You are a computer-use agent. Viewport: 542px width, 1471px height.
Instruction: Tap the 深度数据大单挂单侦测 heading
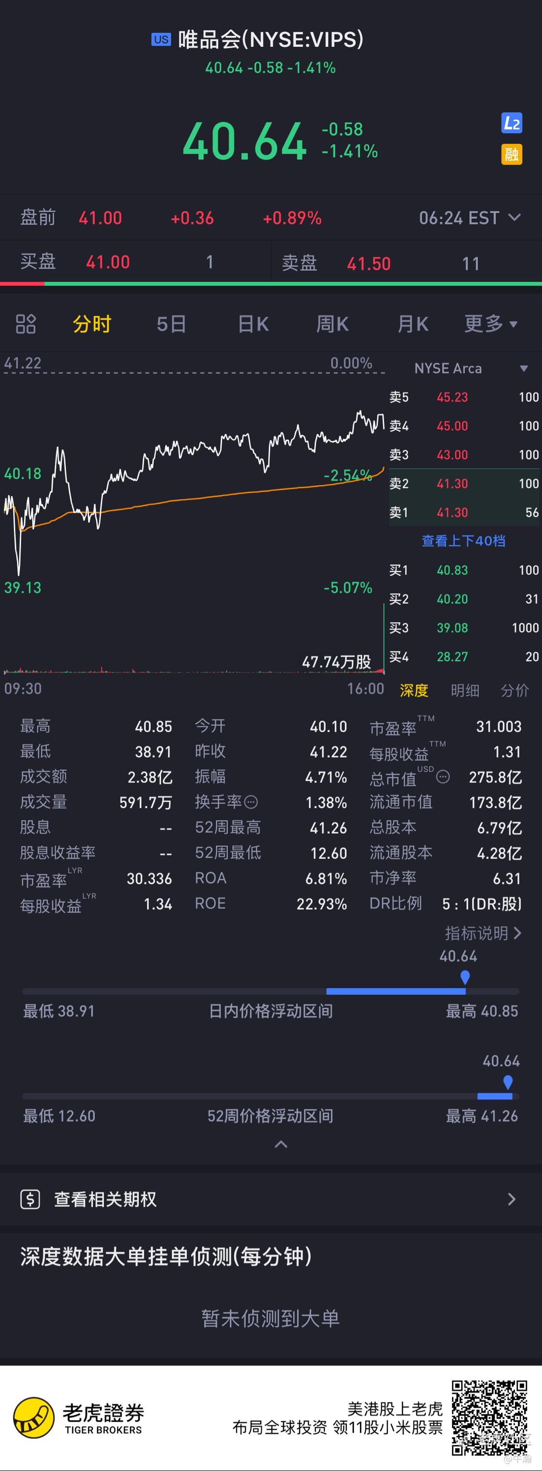click(x=166, y=1256)
